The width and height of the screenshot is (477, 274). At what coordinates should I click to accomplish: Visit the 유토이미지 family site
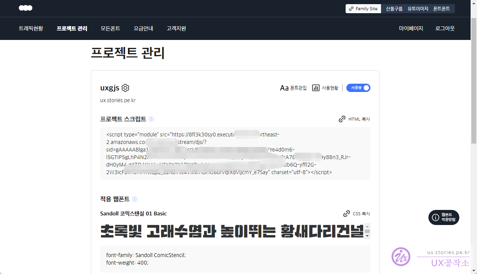click(x=418, y=9)
